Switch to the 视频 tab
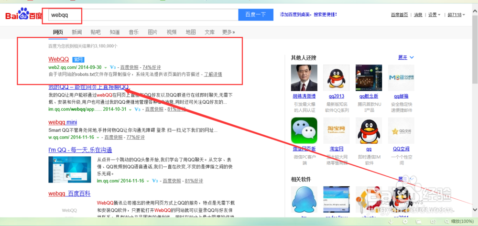Screen dimensions: 478x226 coord(171,32)
